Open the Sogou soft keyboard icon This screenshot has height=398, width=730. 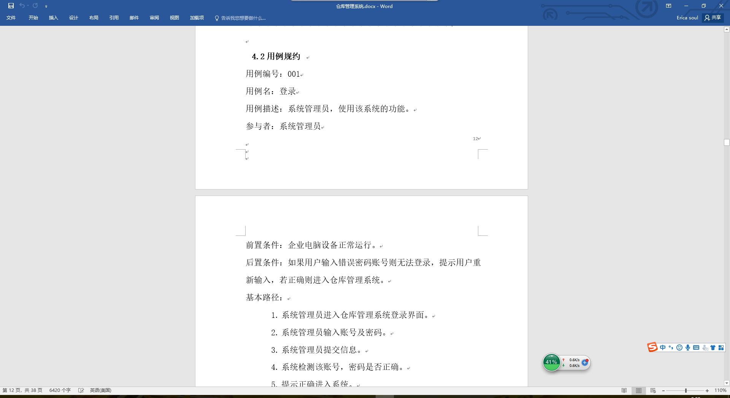click(696, 347)
